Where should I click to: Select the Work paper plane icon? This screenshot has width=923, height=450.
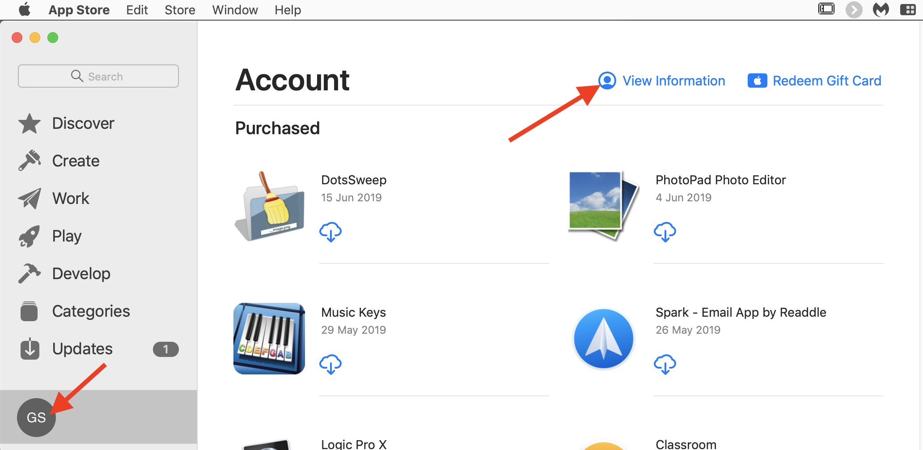point(30,198)
